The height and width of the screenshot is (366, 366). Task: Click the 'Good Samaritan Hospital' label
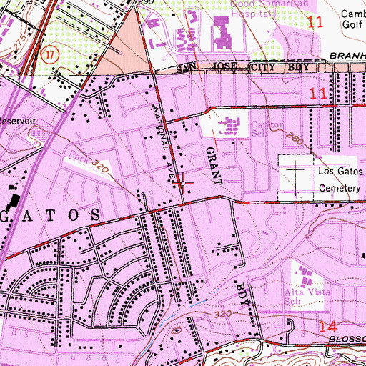pos(269,9)
